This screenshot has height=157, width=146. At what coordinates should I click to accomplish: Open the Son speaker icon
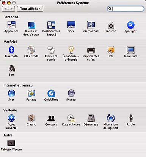click(x=12, y=68)
